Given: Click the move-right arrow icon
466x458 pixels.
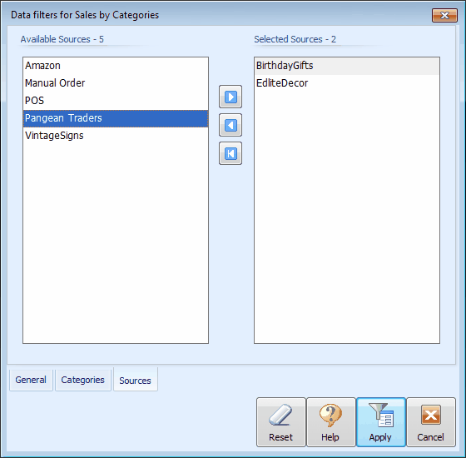Looking at the screenshot, I should [231, 97].
